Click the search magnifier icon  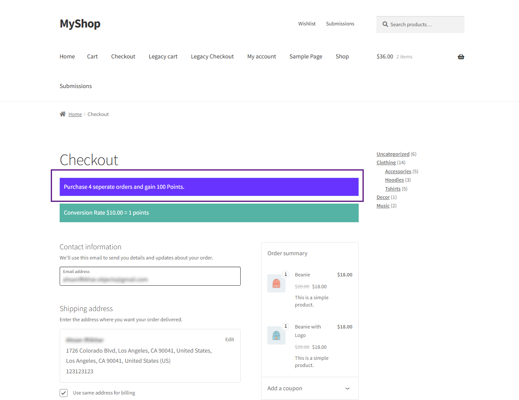[385, 25]
